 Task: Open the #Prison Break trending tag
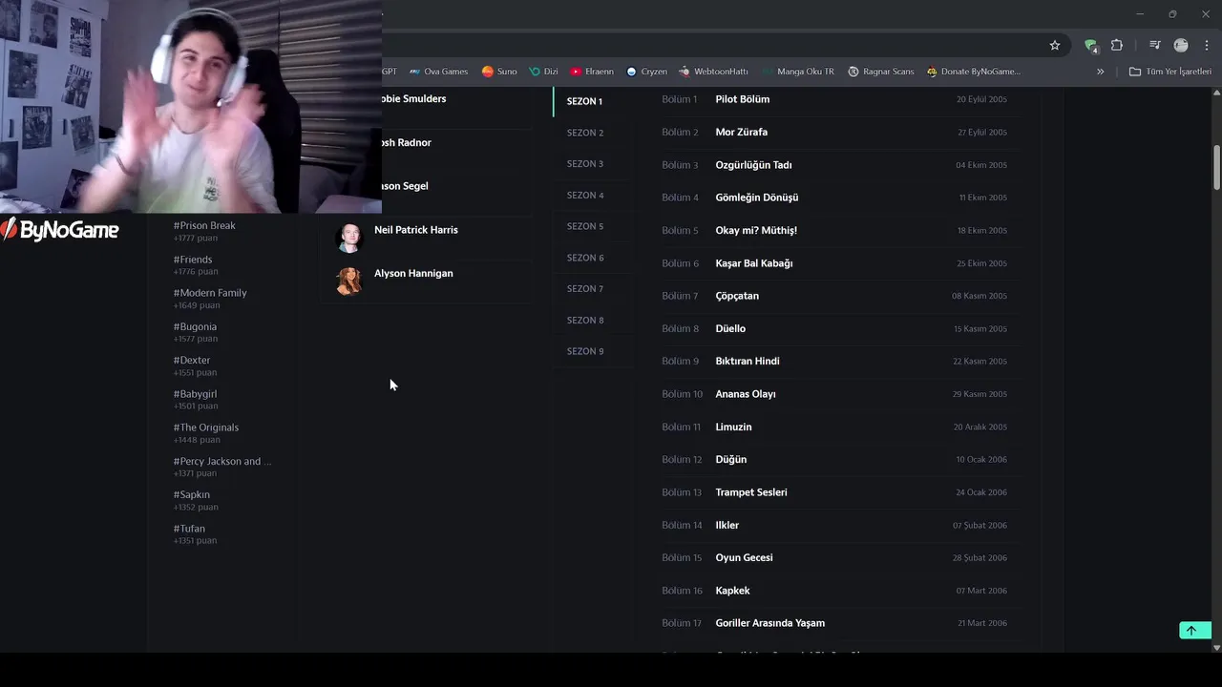coord(204,225)
